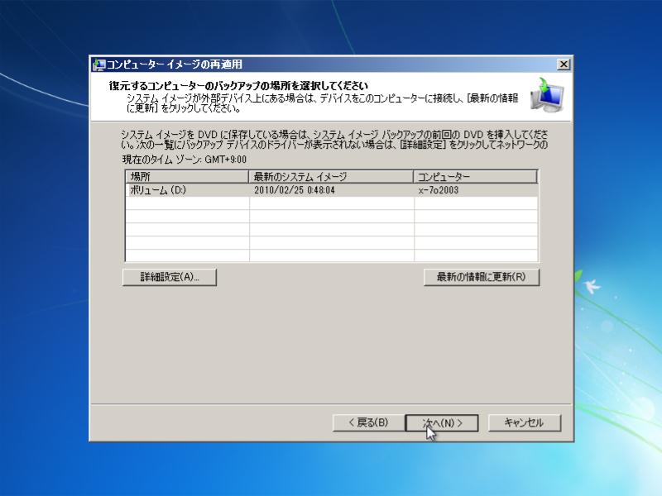Click the x-7o2003 computer name cell
The width and height of the screenshot is (662, 496).
439,191
